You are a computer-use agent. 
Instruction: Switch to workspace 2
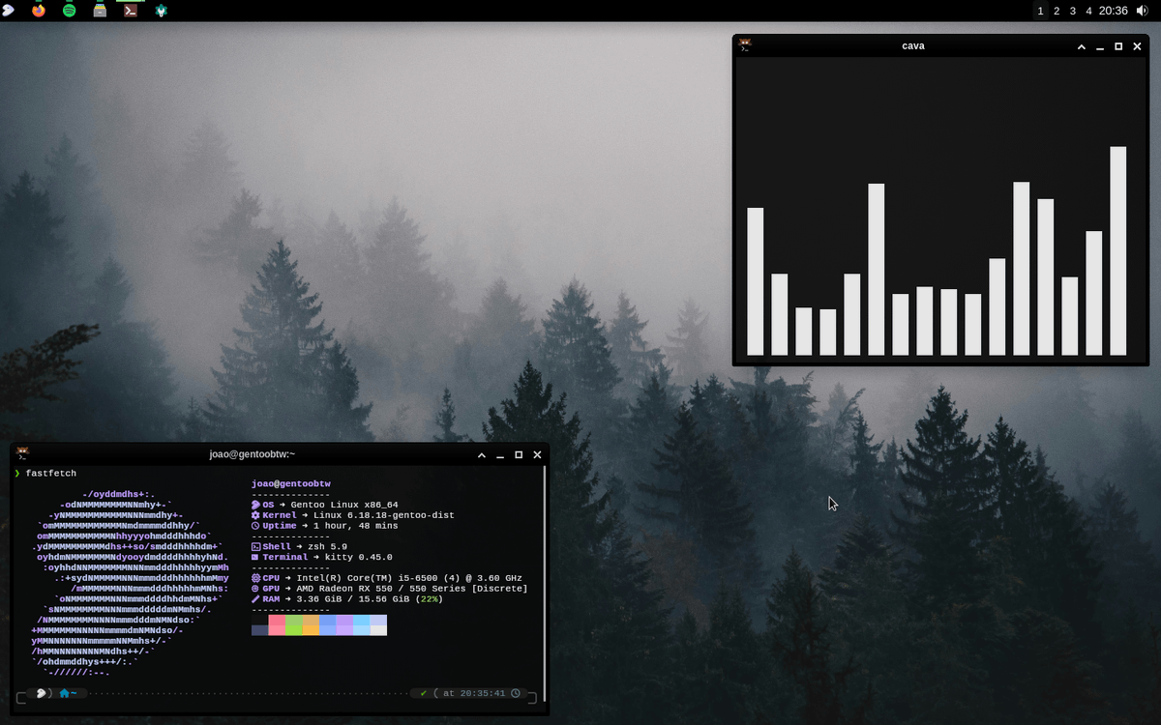click(1055, 11)
